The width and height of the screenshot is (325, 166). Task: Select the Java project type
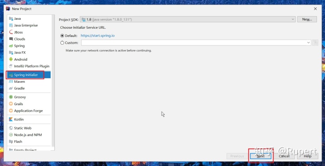[x=29, y=18]
